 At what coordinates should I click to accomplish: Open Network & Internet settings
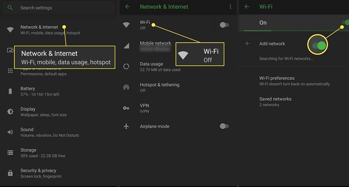pos(39,30)
